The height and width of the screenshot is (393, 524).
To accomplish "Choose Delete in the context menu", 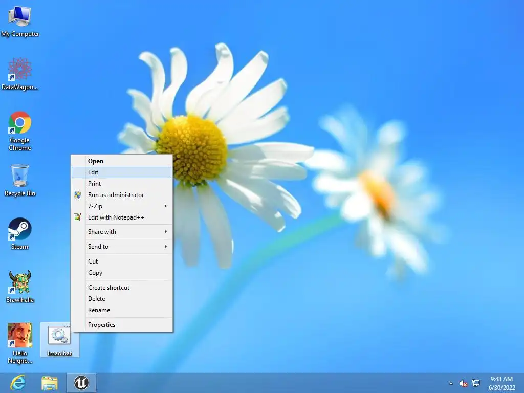I will (x=122, y=299).
